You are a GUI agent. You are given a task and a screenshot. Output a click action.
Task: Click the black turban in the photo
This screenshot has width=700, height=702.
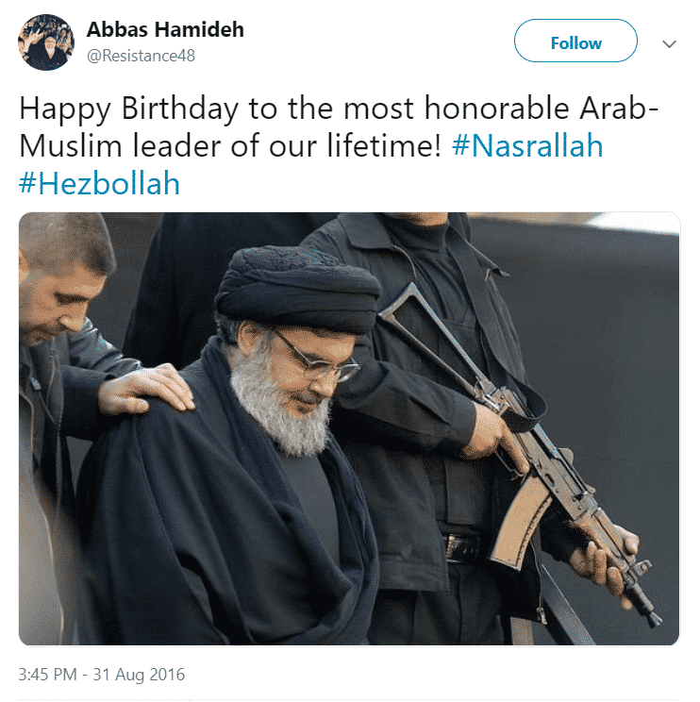click(298, 290)
